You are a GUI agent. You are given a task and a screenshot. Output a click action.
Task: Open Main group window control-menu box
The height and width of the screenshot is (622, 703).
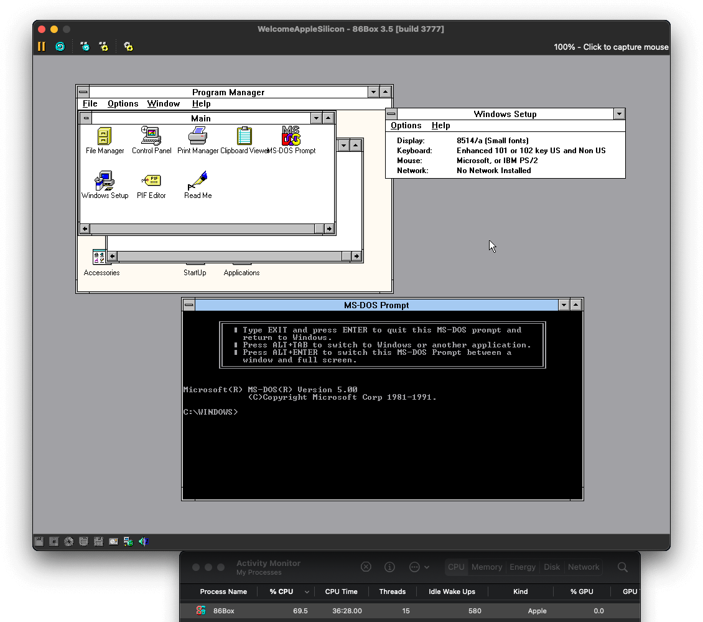click(86, 118)
